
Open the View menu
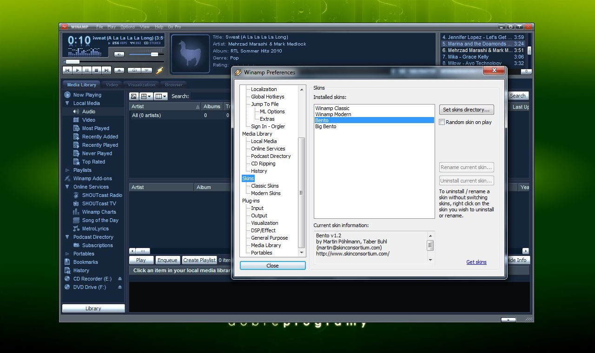pyautogui.click(x=145, y=27)
